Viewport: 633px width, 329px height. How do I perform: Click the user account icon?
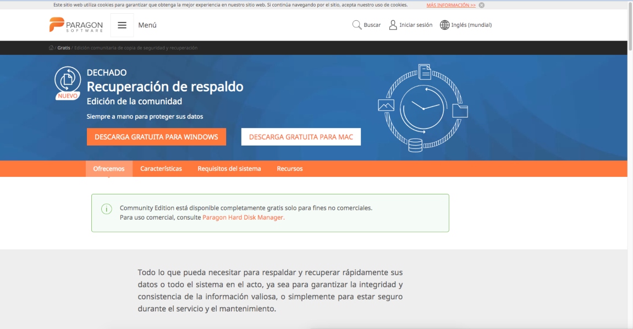(x=393, y=25)
